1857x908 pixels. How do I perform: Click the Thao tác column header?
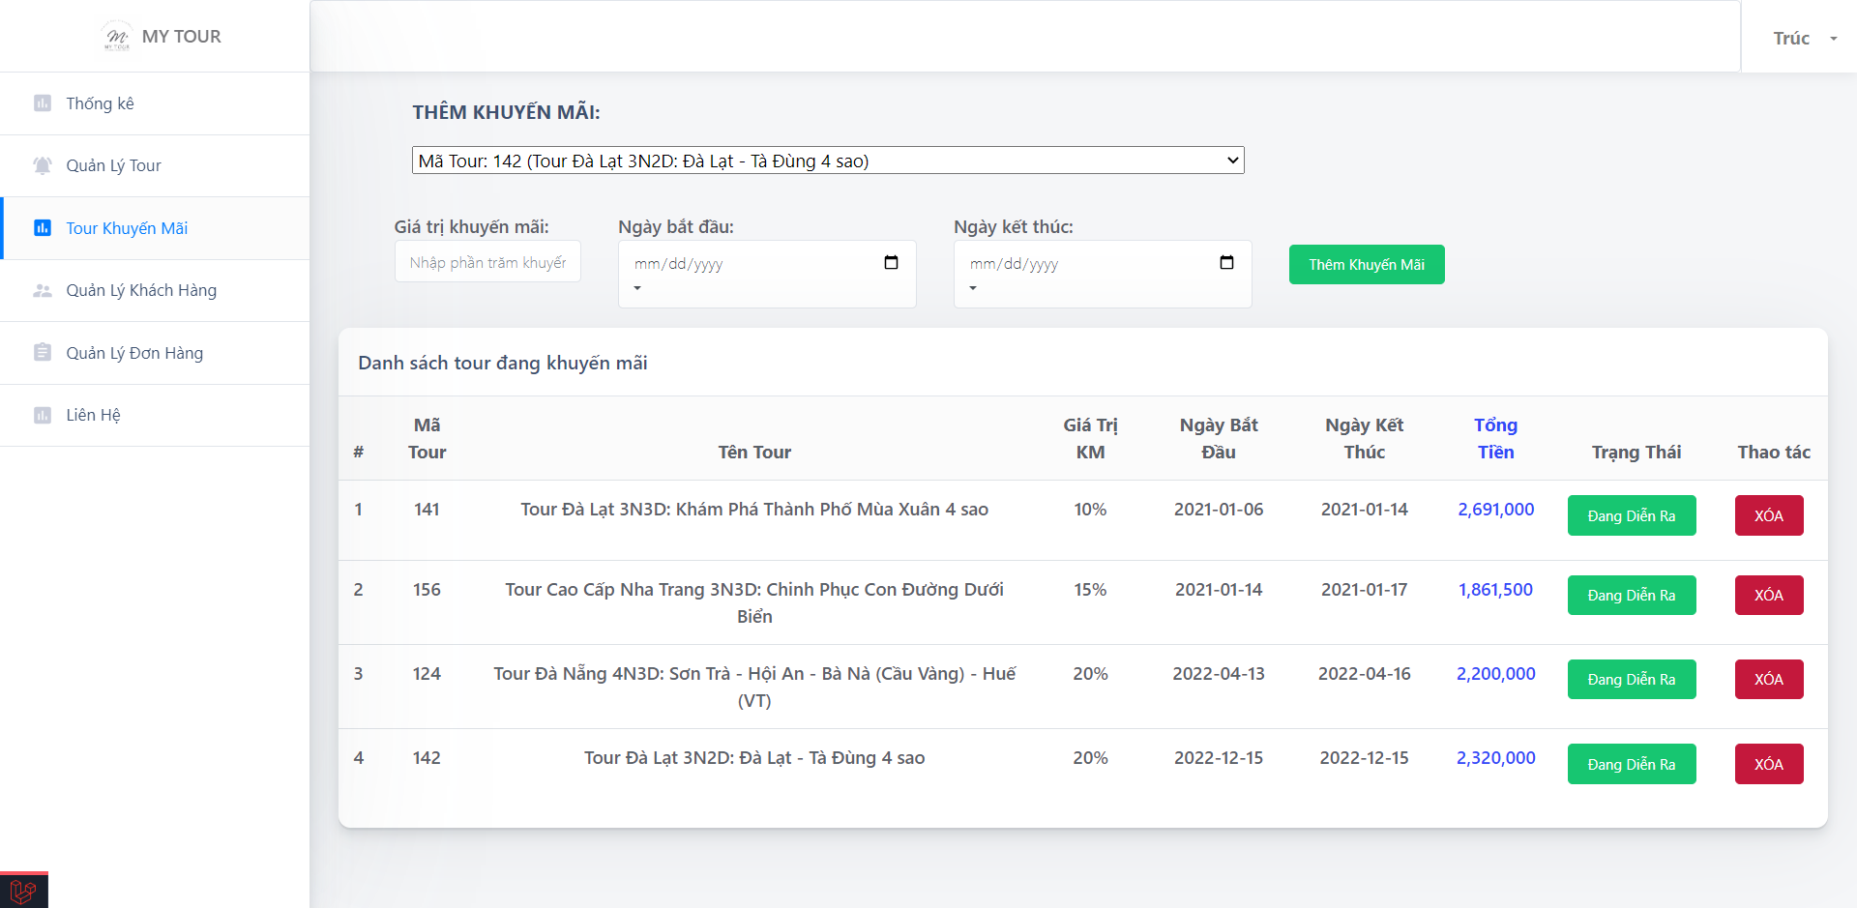(1774, 452)
